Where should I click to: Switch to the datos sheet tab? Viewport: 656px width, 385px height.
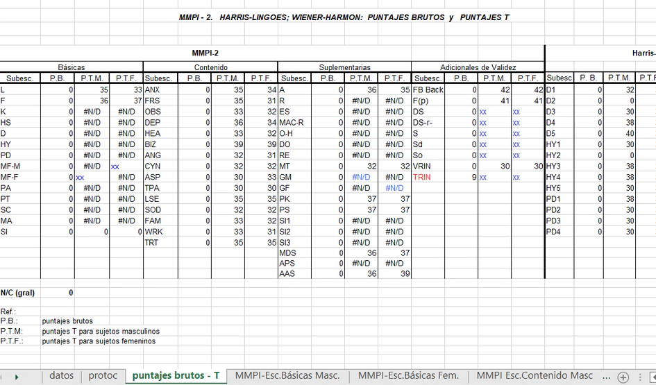click(x=62, y=376)
